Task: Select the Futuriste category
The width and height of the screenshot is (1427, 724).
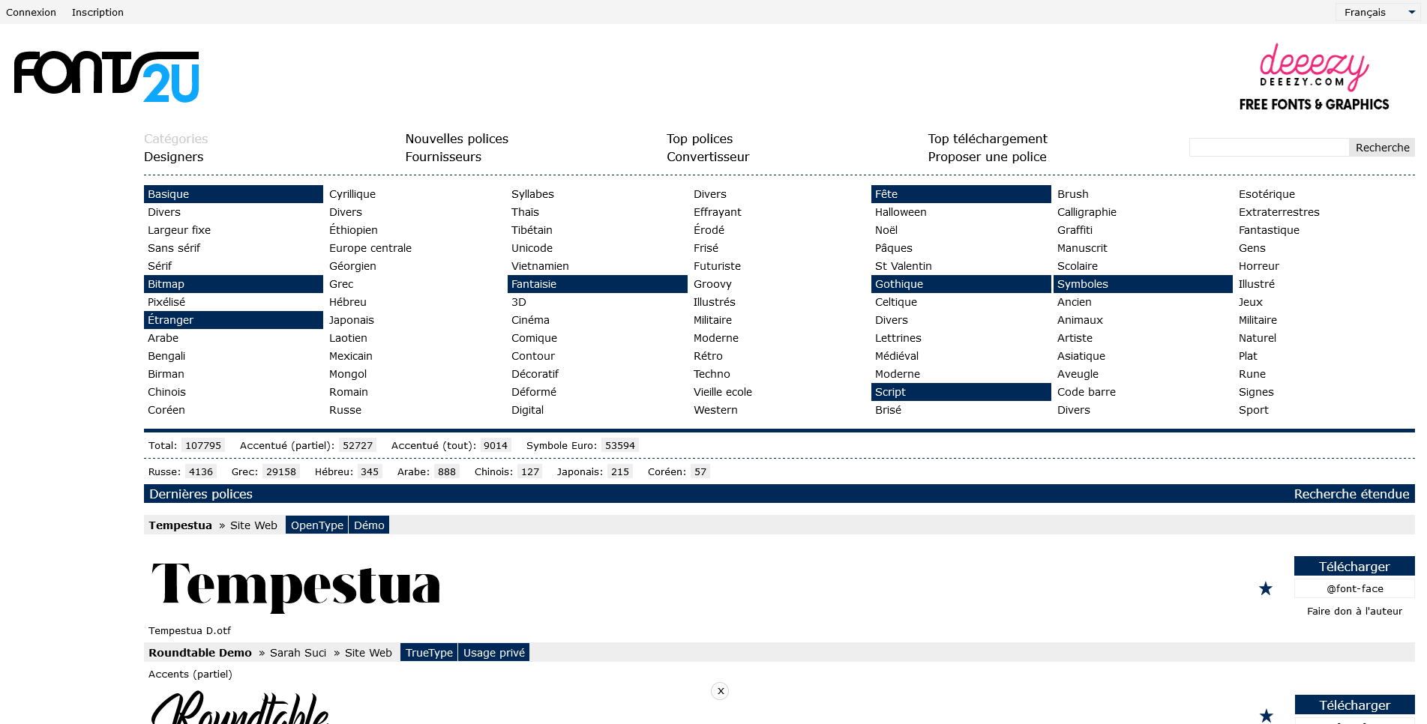Action: (x=717, y=266)
